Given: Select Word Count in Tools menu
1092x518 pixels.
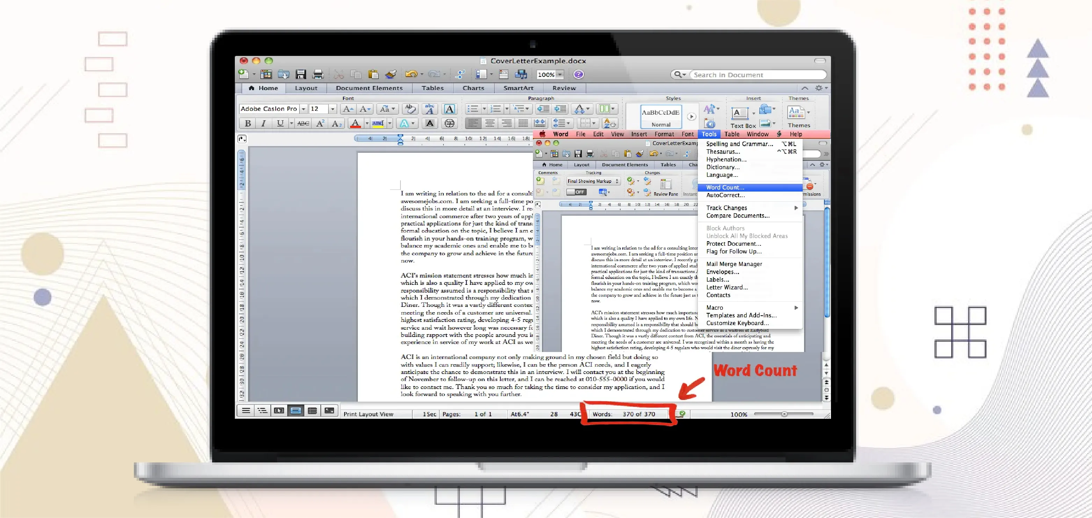Looking at the screenshot, I should coord(725,187).
